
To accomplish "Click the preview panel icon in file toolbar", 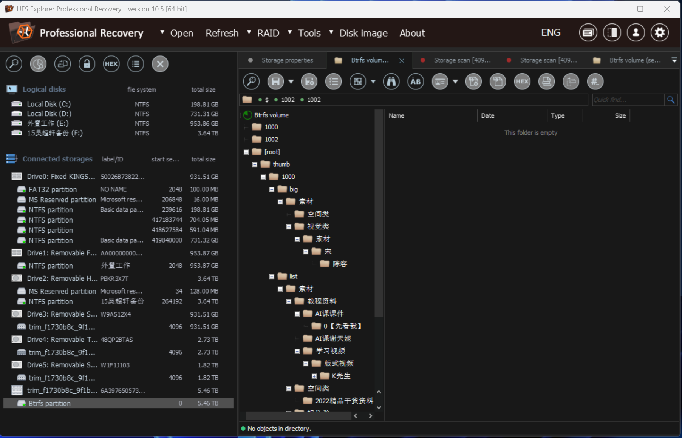I will (x=440, y=81).
